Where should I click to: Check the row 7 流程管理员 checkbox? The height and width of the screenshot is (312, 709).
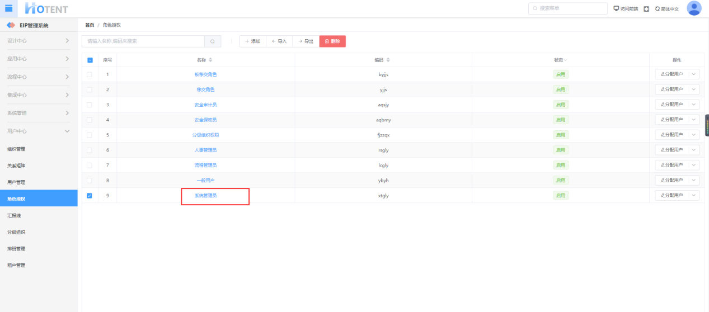(90, 165)
